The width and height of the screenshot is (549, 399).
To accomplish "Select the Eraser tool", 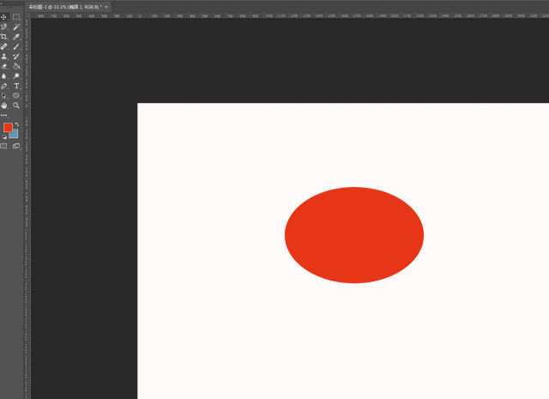I will coord(4,66).
